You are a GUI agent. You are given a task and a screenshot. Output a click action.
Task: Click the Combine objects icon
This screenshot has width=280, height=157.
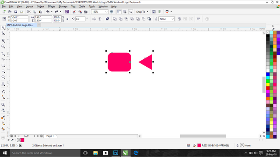click(107, 19)
